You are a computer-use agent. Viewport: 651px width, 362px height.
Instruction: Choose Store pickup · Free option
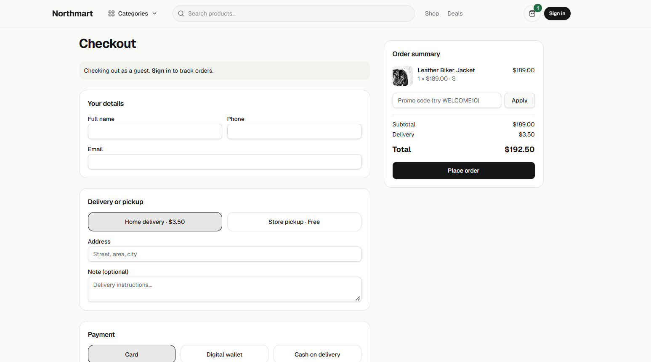tap(294, 222)
